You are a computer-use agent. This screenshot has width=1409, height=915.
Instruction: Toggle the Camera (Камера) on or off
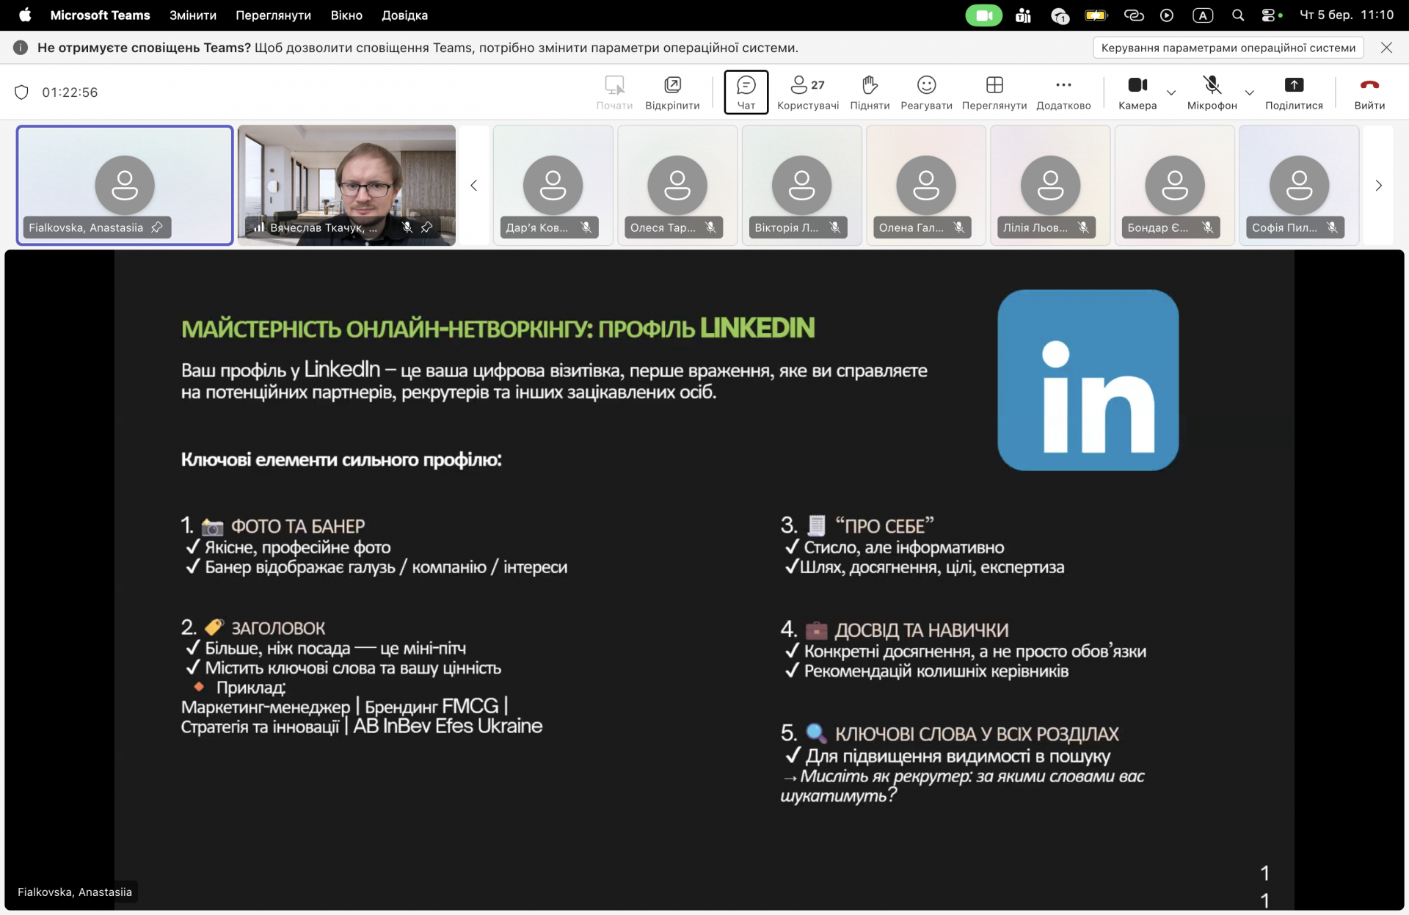click(x=1137, y=92)
